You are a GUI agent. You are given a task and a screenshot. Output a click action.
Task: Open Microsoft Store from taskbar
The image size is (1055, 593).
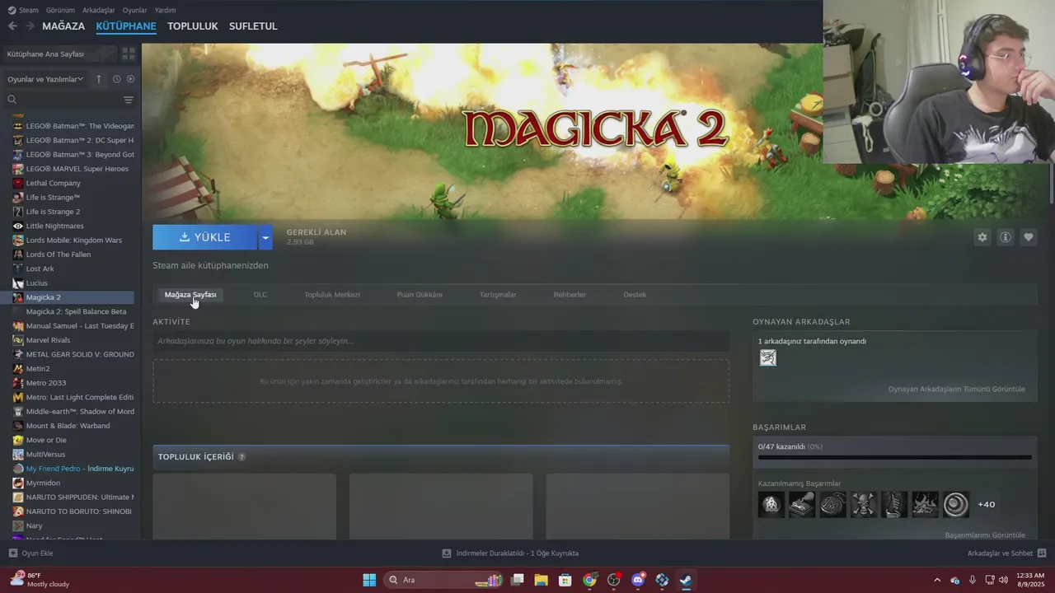point(565,580)
